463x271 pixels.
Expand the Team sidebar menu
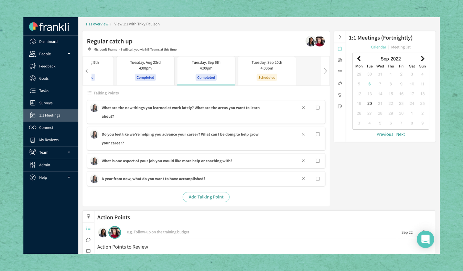click(69, 152)
